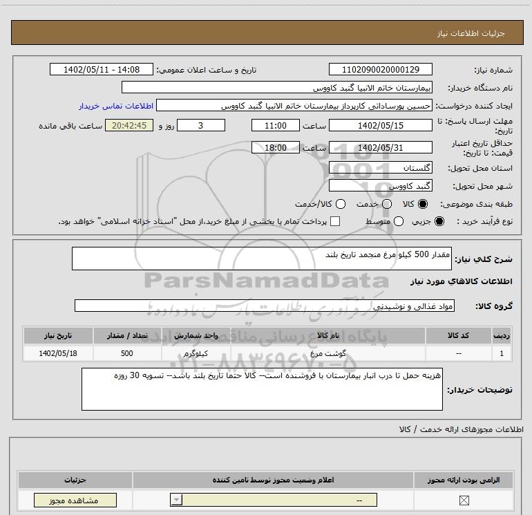Click the ردیف column header
The width and height of the screenshot is (532, 515).
pos(502,335)
